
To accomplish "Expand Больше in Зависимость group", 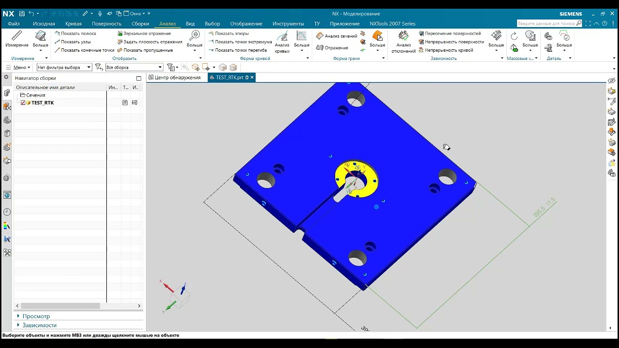I will coord(496,41).
